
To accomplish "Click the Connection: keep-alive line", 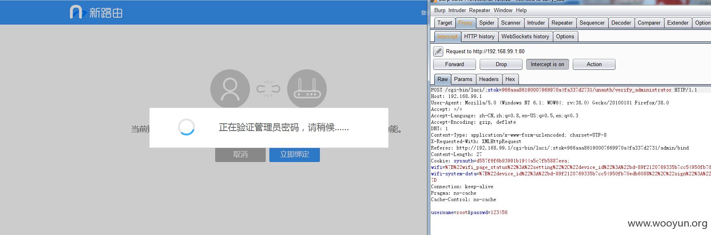I will pyautogui.click(x=462, y=187).
